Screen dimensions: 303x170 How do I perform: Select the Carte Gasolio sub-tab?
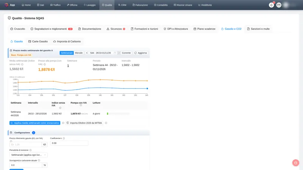(x=38, y=42)
